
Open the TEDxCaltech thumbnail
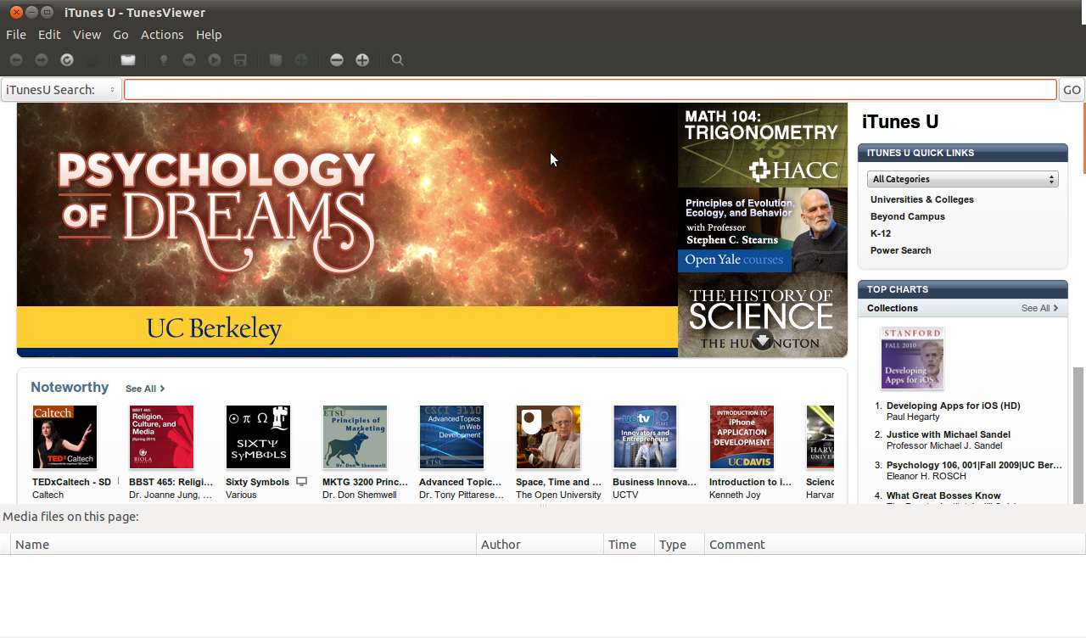pos(65,437)
